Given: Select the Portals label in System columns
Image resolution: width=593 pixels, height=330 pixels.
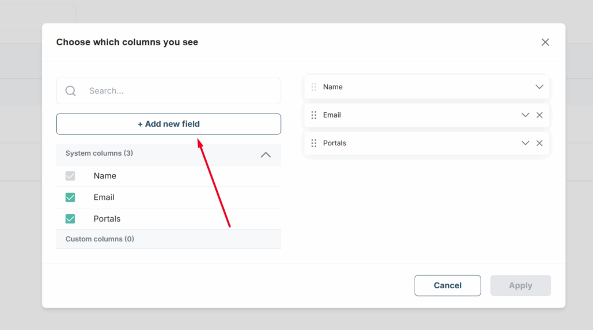Looking at the screenshot, I should click(x=107, y=219).
